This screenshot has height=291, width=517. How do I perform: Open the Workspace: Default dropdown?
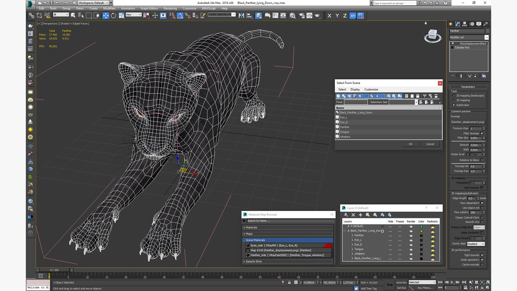pos(93,3)
